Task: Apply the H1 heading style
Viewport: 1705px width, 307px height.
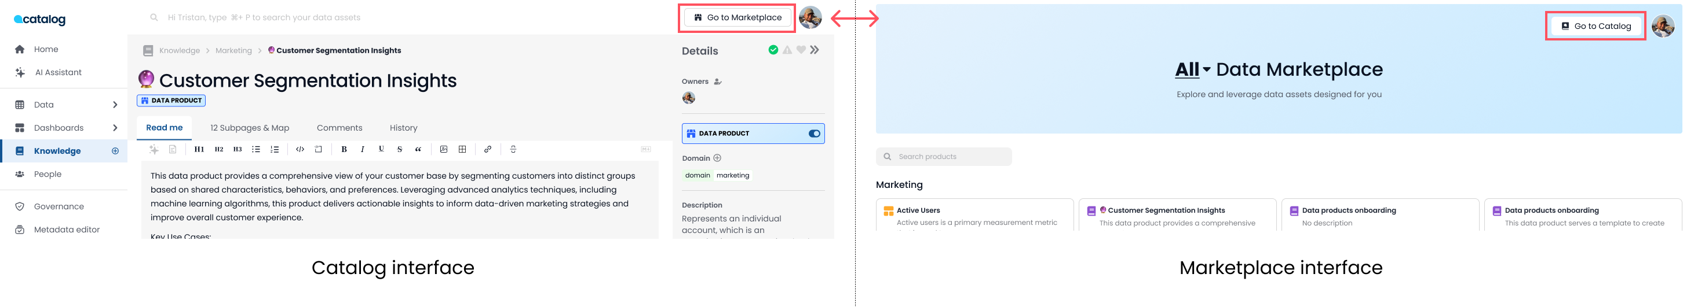Action: 199,149
